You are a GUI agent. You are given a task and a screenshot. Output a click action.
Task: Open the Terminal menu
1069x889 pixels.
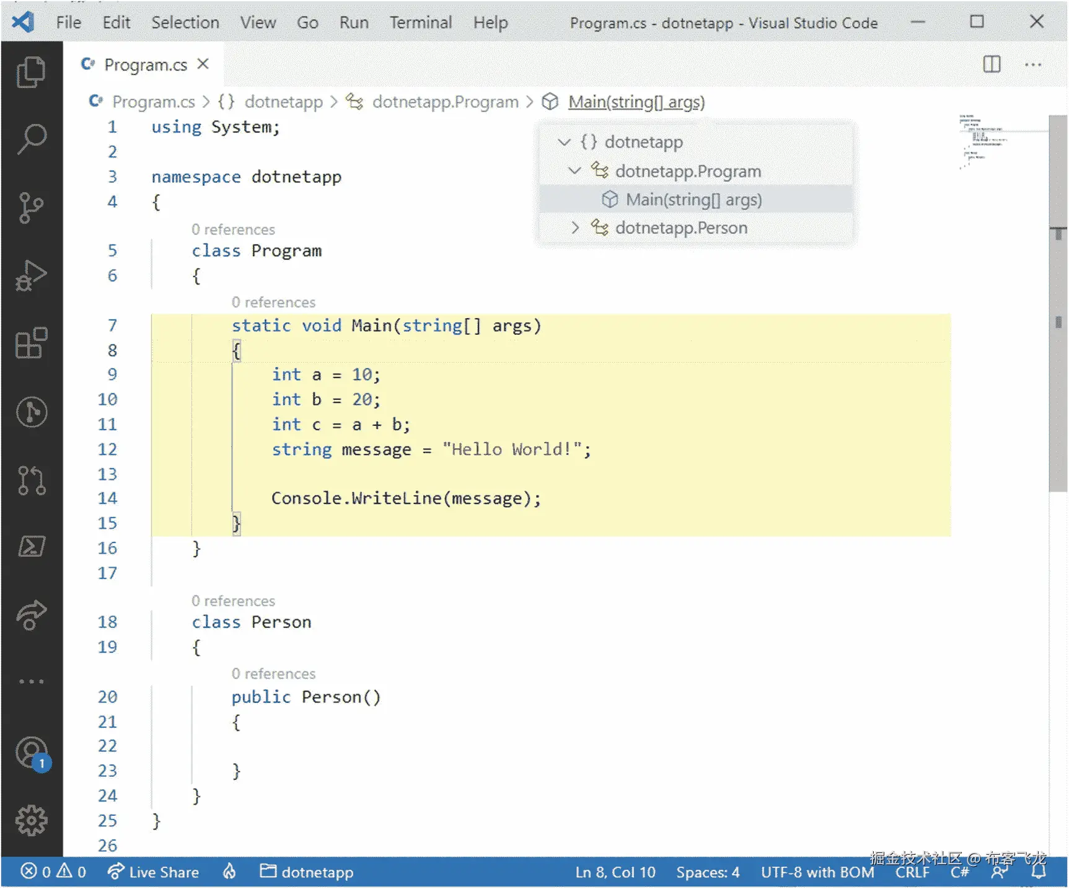(x=420, y=22)
